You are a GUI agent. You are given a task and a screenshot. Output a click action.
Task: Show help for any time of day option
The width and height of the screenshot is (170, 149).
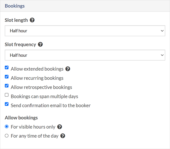click(63, 136)
